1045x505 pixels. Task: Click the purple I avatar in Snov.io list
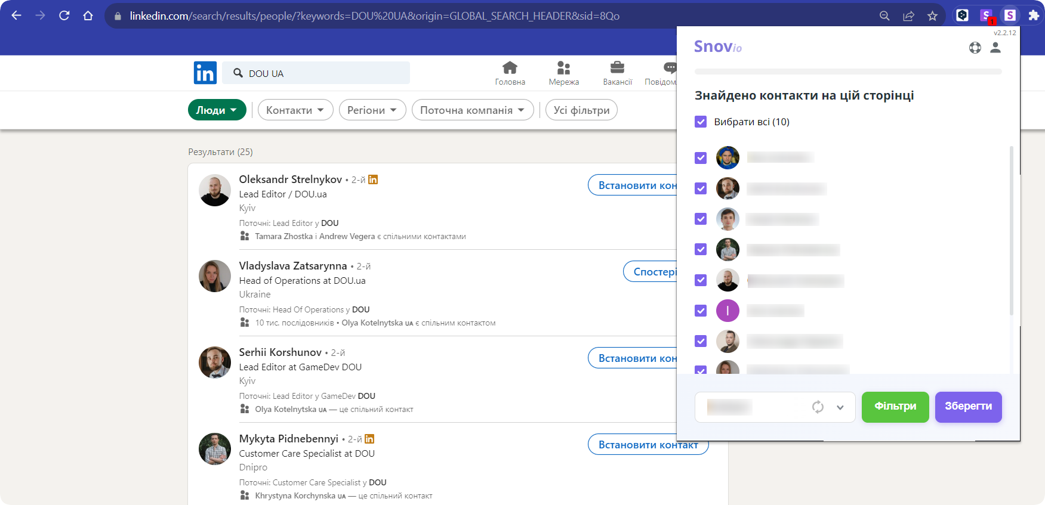coord(728,311)
